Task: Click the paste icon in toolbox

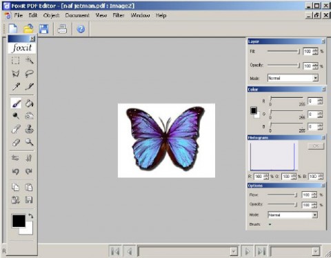Action: coord(29,187)
